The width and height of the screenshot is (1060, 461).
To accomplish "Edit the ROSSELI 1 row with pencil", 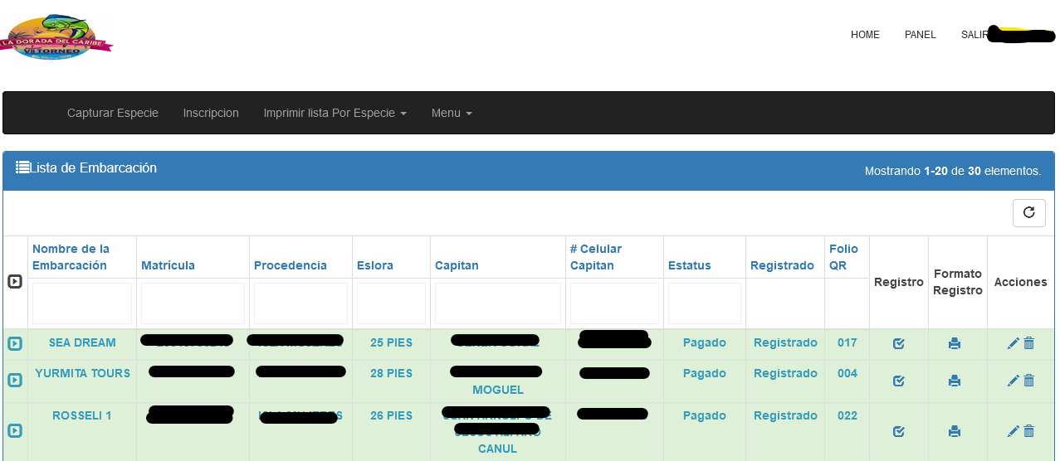I will [1013, 431].
